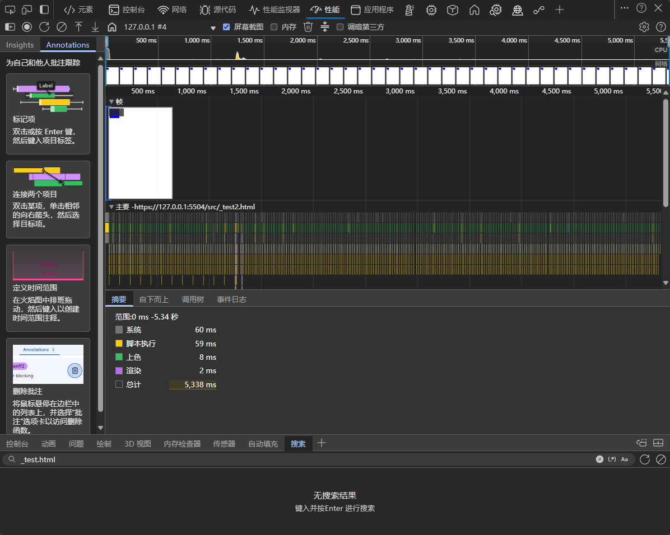Click reload and record page icon
This screenshot has width=670, height=535.
(x=44, y=27)
